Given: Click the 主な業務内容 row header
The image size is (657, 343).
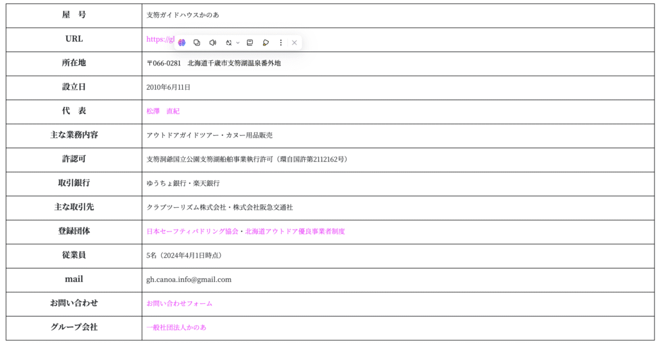Looking at the screenshot, I should [74, 135].
